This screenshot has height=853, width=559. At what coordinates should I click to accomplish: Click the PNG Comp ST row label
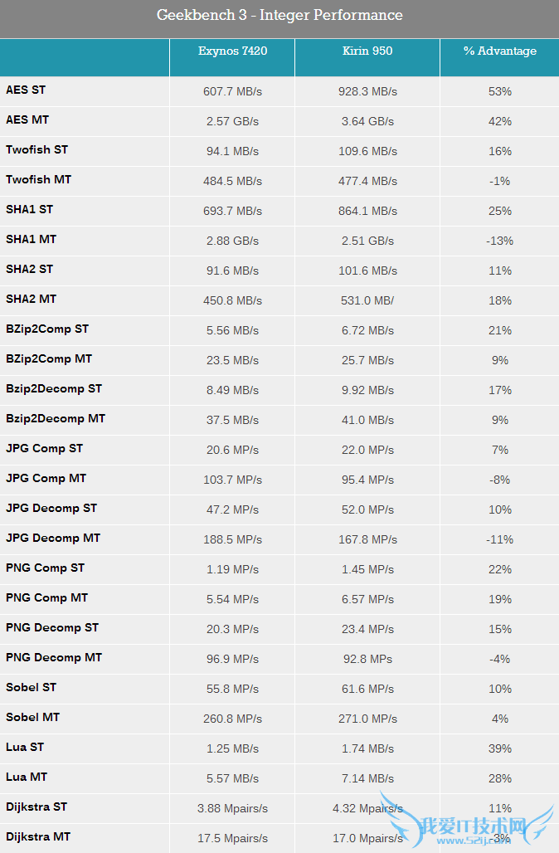pos(45,568)
